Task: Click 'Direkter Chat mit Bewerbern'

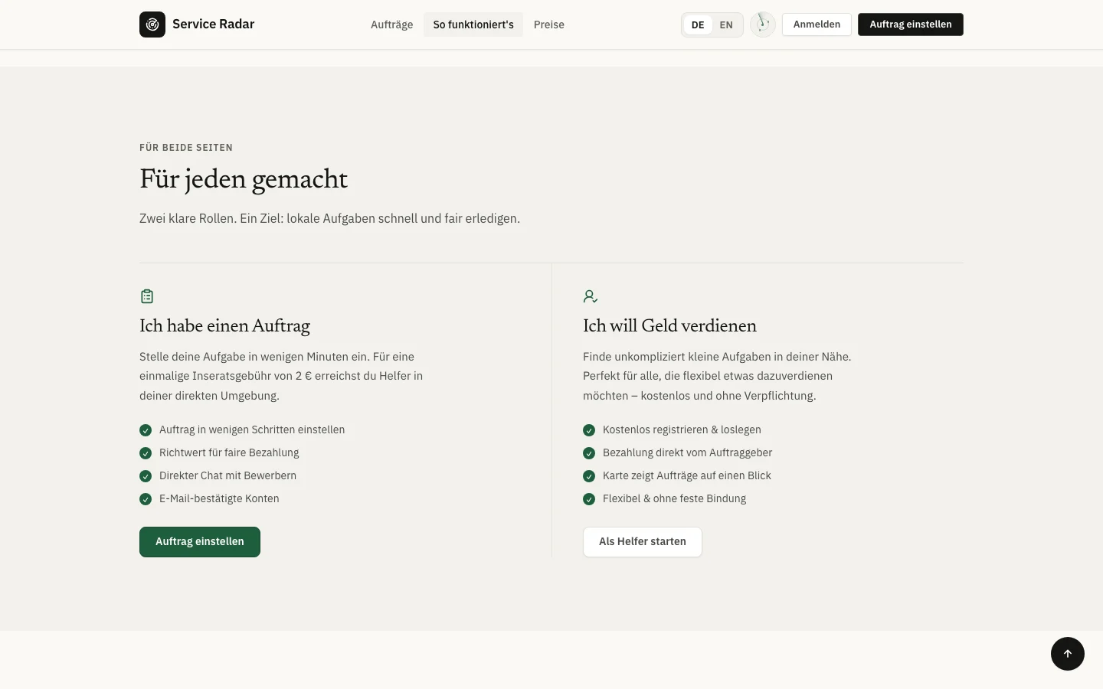Action: click(x=227, y=476)
